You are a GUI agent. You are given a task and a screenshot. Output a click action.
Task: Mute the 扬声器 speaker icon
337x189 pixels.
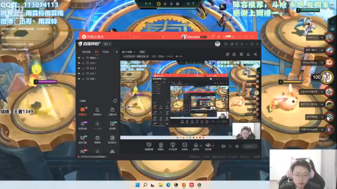(x=208, y=145)
